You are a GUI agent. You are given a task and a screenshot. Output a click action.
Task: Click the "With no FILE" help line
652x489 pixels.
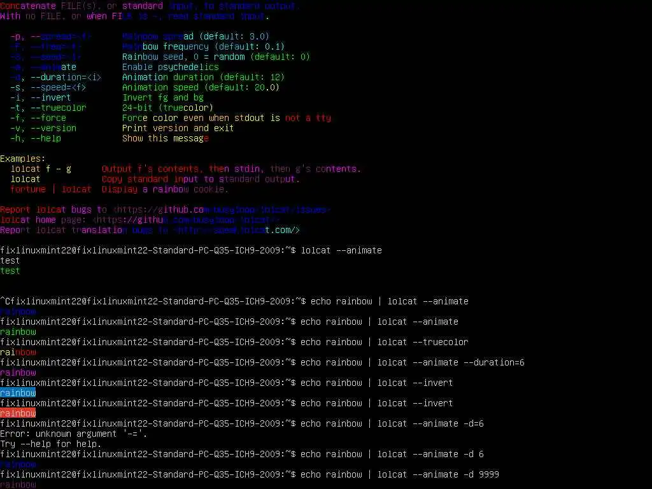(x=134, y=16)
